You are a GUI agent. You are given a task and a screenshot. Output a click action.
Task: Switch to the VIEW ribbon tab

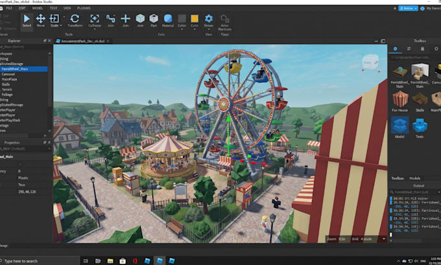click(67, 8)
